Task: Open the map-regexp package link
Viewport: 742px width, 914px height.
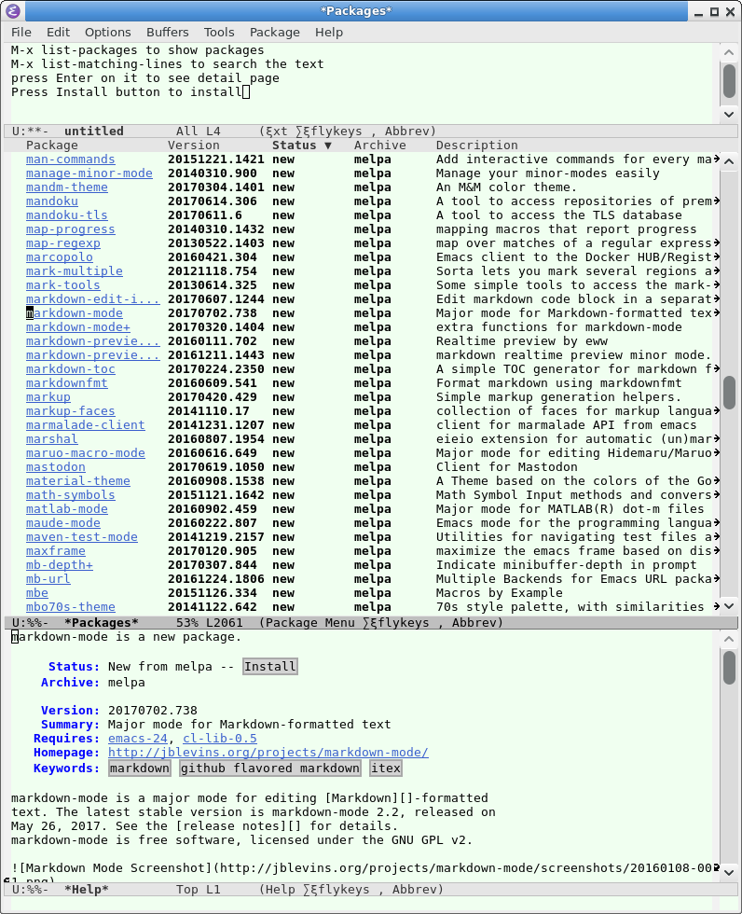Action: pos(62,243)
